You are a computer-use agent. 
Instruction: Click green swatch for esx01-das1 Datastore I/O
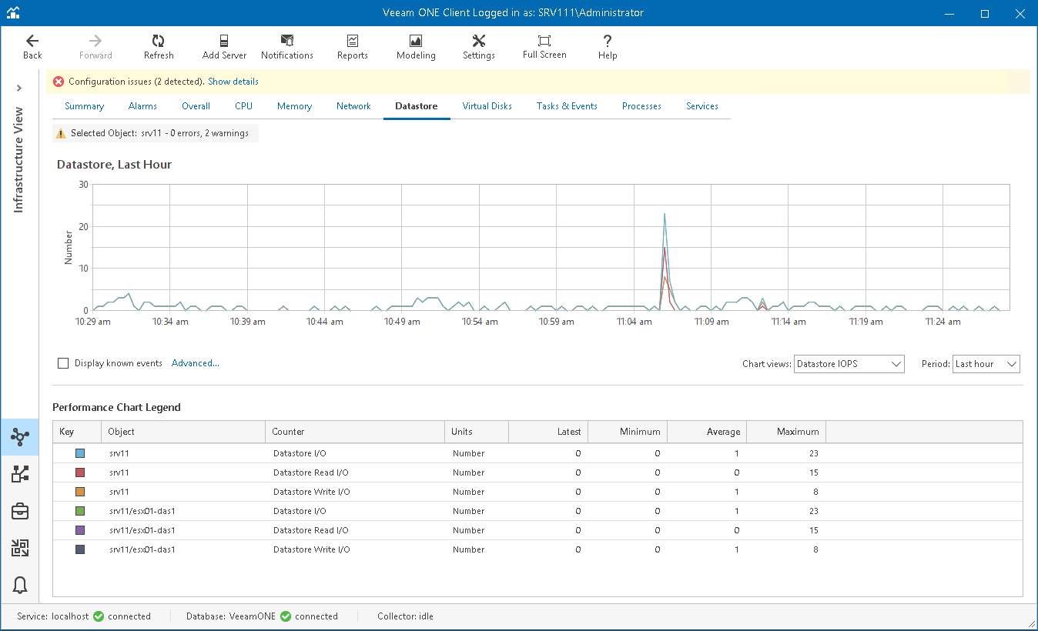pos(80,511)
